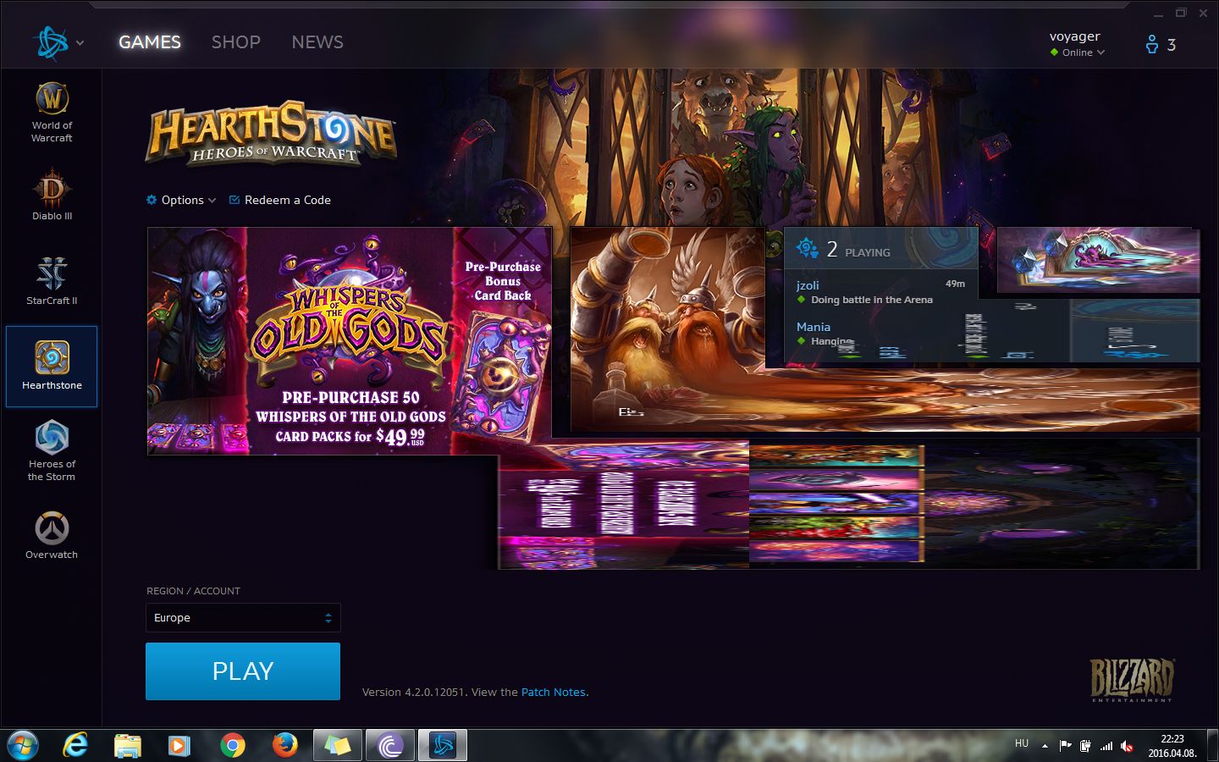Viewport: 1219px width, 762px height.
Task: Click the Show desktop button
Action: coord(1212,745)
